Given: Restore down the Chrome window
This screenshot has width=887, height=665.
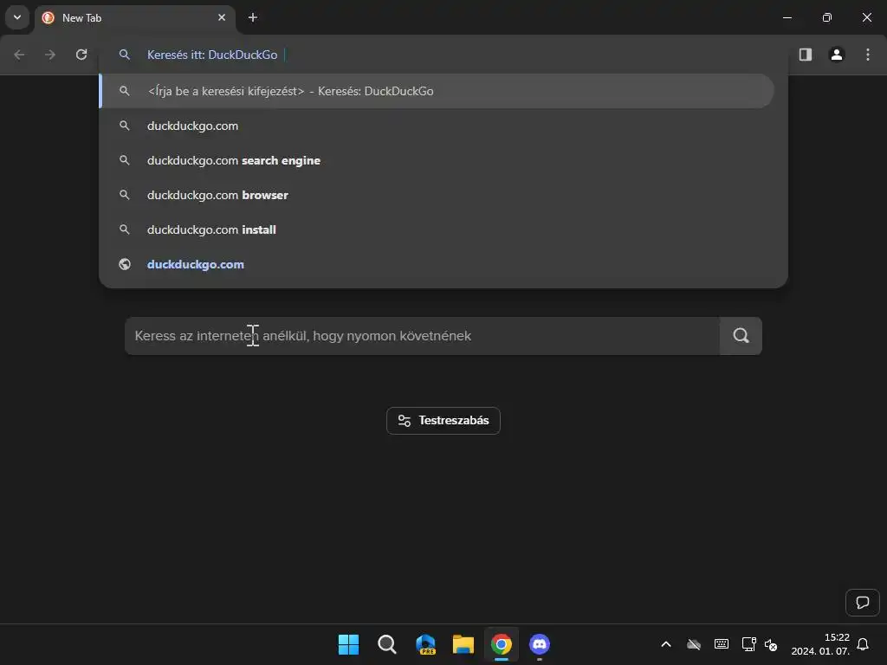Looking at the screenshot, I should pyautogui.click(x=827, y=17).
